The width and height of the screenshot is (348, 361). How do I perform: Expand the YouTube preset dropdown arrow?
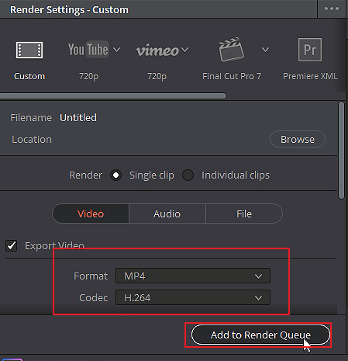click(x=116, y=50)
